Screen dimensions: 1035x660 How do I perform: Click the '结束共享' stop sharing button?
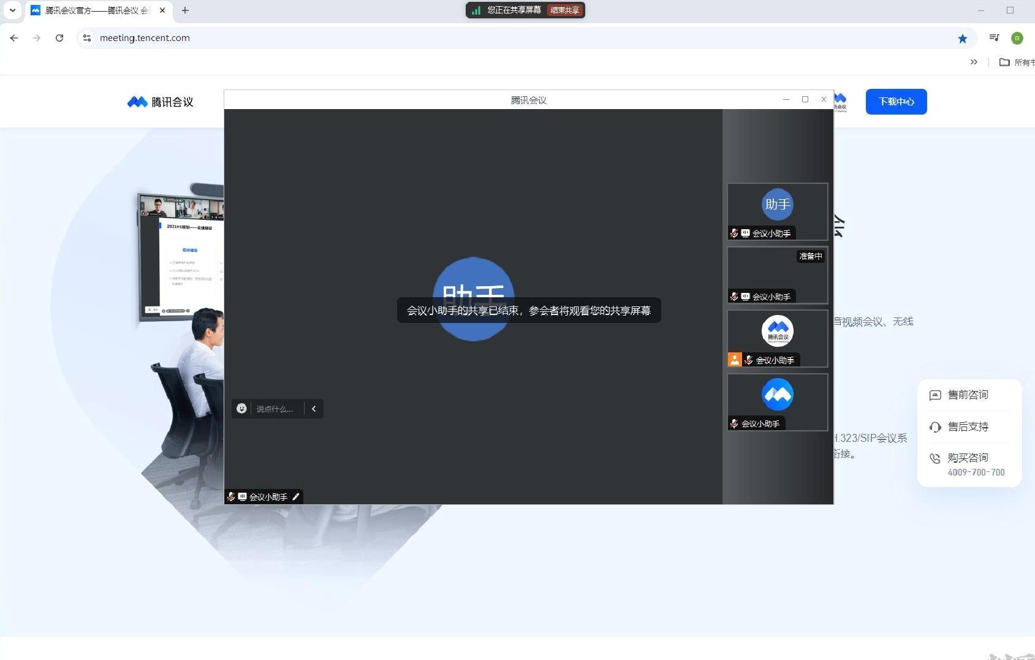565,10
